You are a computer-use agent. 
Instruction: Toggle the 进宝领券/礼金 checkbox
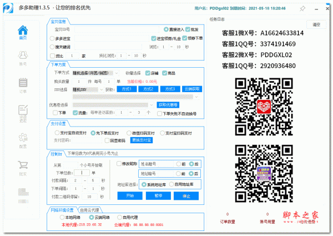(154, 38)
